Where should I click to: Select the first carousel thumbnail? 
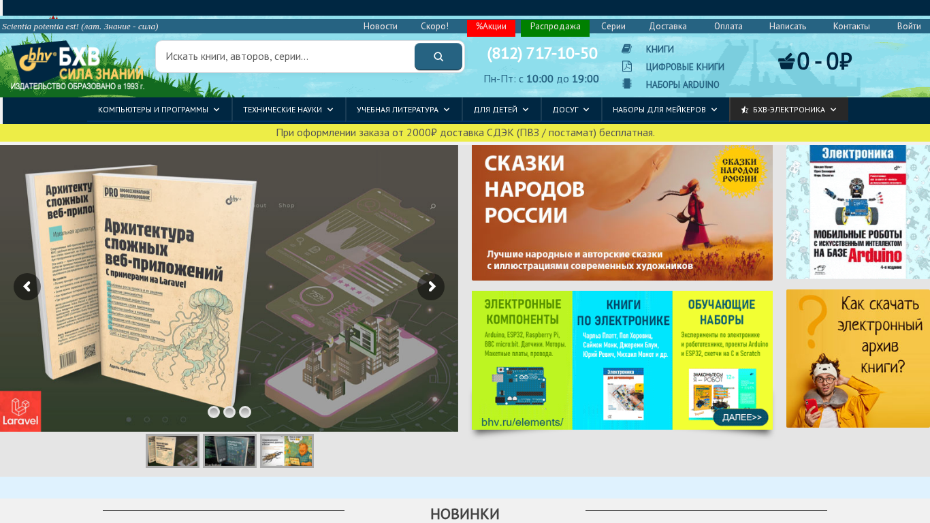[172, 451]
